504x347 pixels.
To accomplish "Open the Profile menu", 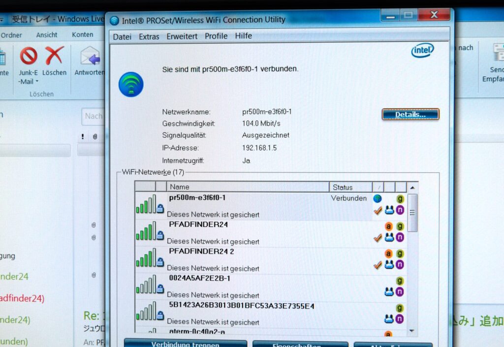I will click(216, 36).
